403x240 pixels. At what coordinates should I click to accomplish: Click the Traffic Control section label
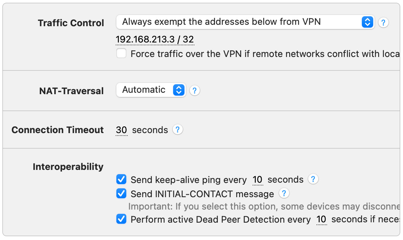pos(71,23)
